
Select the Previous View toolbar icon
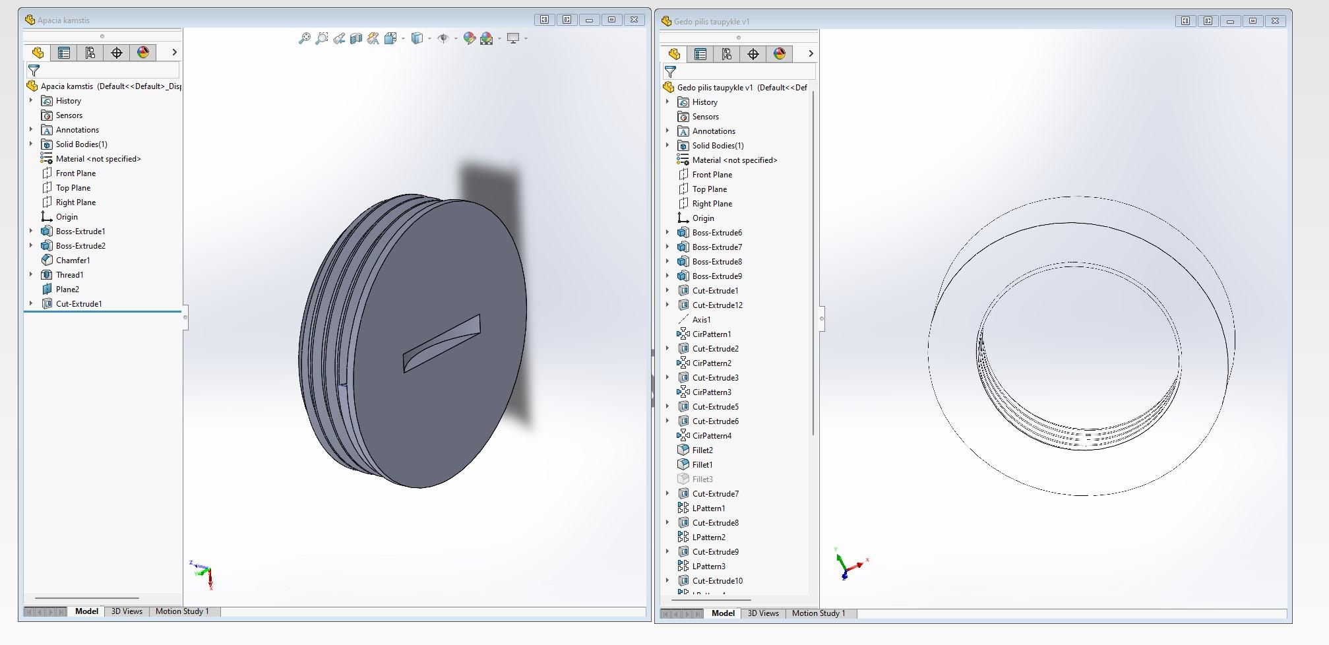pyautogui.click(x=339, y=38)
